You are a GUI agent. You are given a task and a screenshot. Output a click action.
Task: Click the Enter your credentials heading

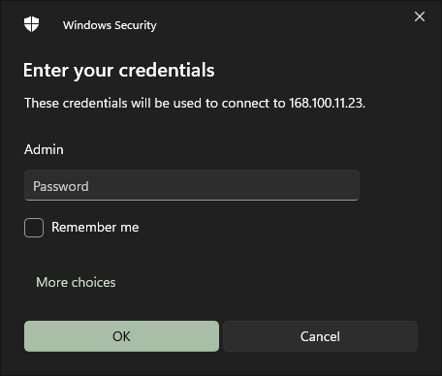tap(119, 71)
